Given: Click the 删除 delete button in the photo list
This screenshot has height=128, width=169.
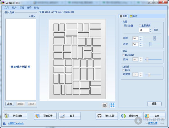Looking at the screenshot, I should click(21, 104).
